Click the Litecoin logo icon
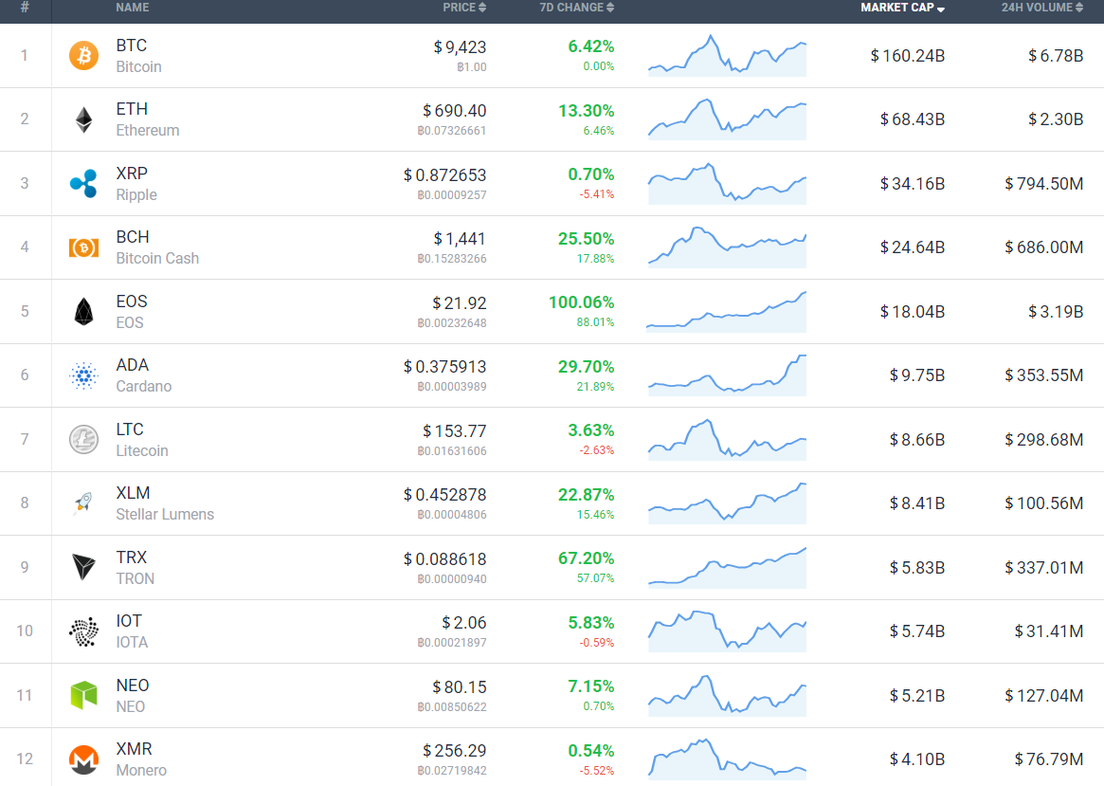 click(83, 440)
